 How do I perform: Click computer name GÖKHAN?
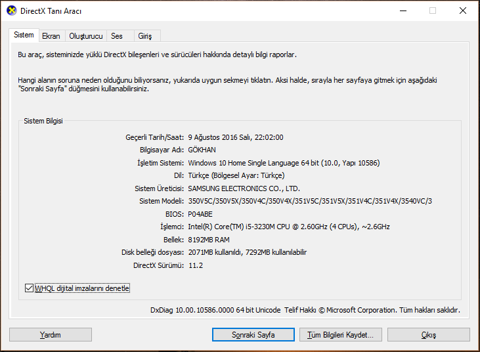pyautogui.click(x=202, y=150)
